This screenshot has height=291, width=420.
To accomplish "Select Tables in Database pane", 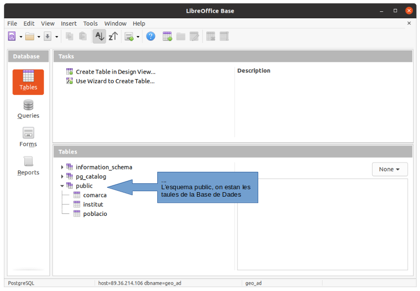I will click(28, 82).
